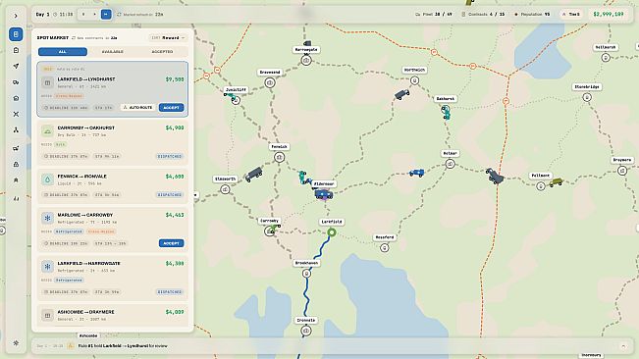Select the Larkfield to Harrowgate contract title
The width and height of the screenshot is (639, 359).
[88, 263]
